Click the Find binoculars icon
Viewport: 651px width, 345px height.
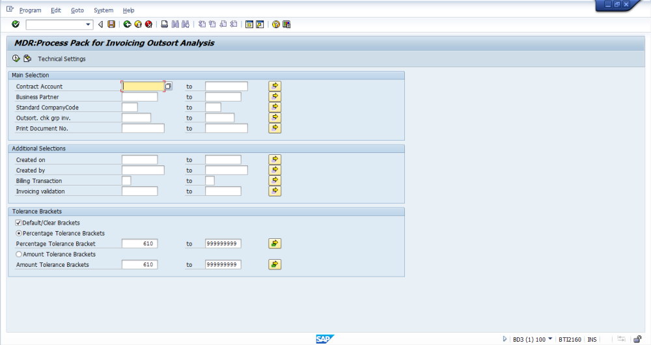[175, 24]
